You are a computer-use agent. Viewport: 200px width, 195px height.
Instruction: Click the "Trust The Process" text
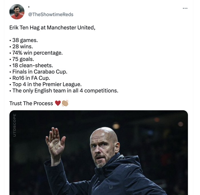point(31,103)
